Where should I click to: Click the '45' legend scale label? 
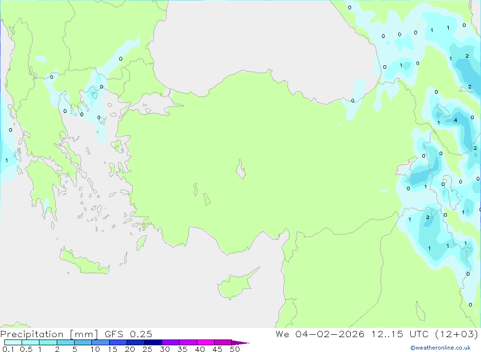(217, 349)
